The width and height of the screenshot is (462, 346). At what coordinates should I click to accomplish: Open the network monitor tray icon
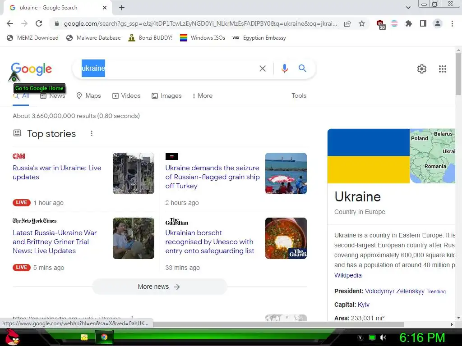(x=372, y=337)
